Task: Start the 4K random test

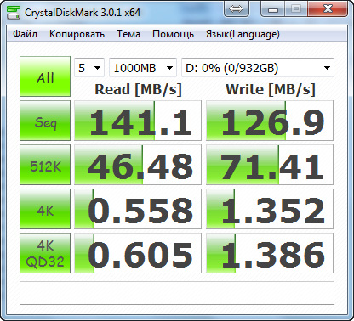Action: tap(45, 209)
